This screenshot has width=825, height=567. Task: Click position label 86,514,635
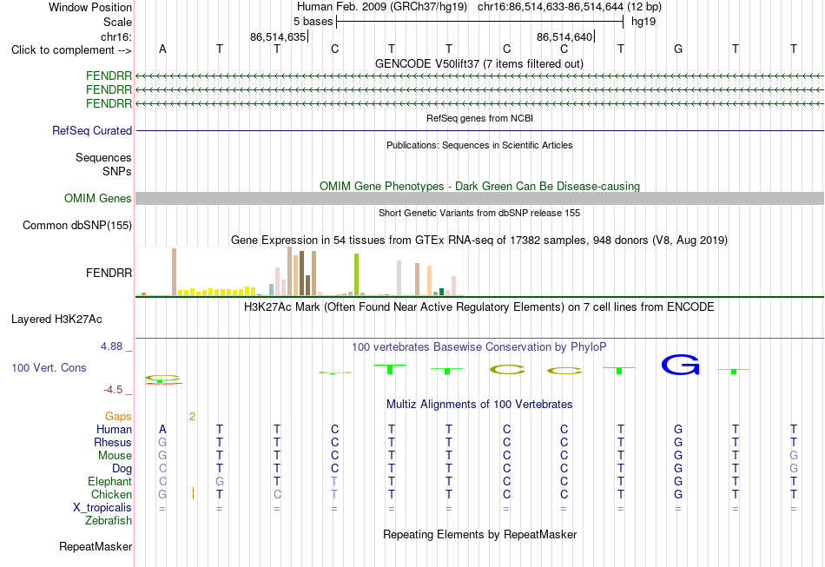pyautogui.click(x=278, y=36)
